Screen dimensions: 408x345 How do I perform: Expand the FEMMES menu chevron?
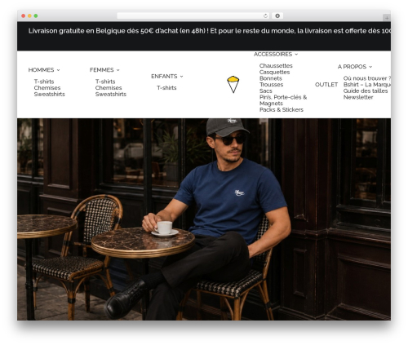[118, 70]
